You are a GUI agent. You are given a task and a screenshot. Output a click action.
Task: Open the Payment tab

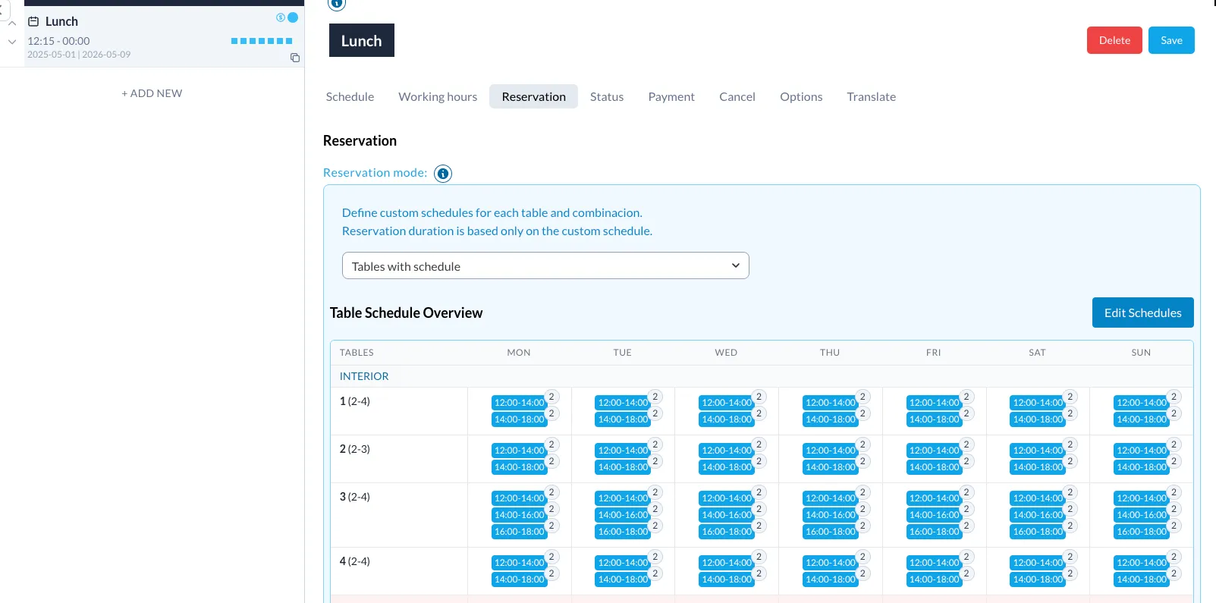tap(671, 96)
